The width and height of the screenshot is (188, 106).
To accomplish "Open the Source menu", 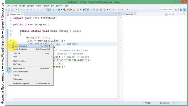I will (x=14, y=6).
